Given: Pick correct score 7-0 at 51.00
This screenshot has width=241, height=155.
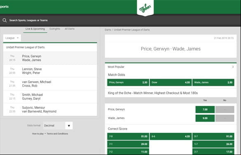Looking at the screenshot, I should pyautogui.click(x=128, y=136).
